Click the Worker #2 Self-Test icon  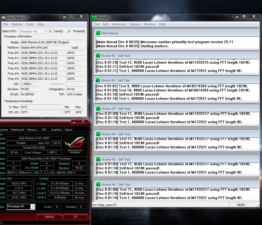point(98,80)
